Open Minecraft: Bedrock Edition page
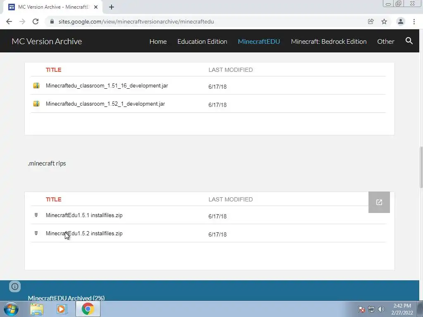The height and width of the screenshot is (317, 423). [x=328, y=42]
